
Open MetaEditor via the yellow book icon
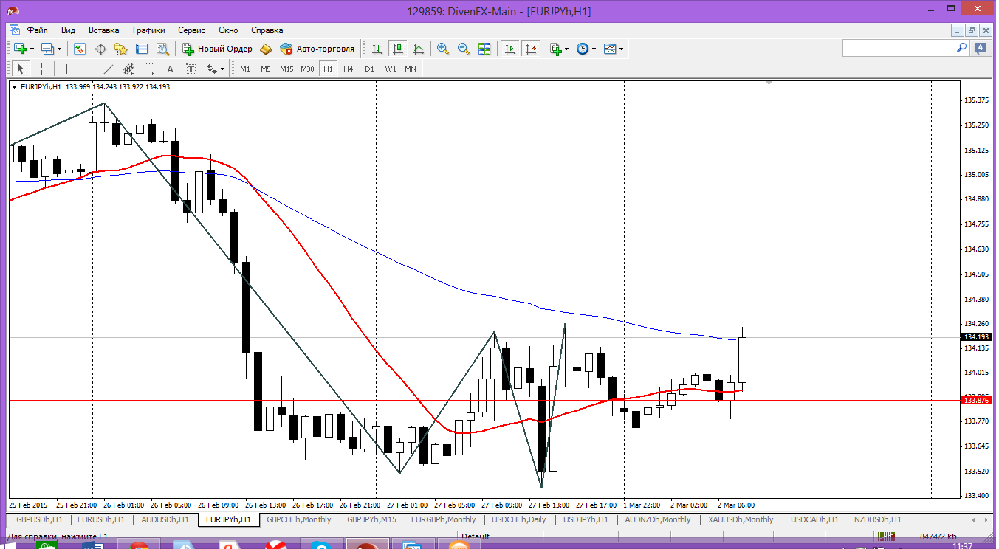click(266, 49)
